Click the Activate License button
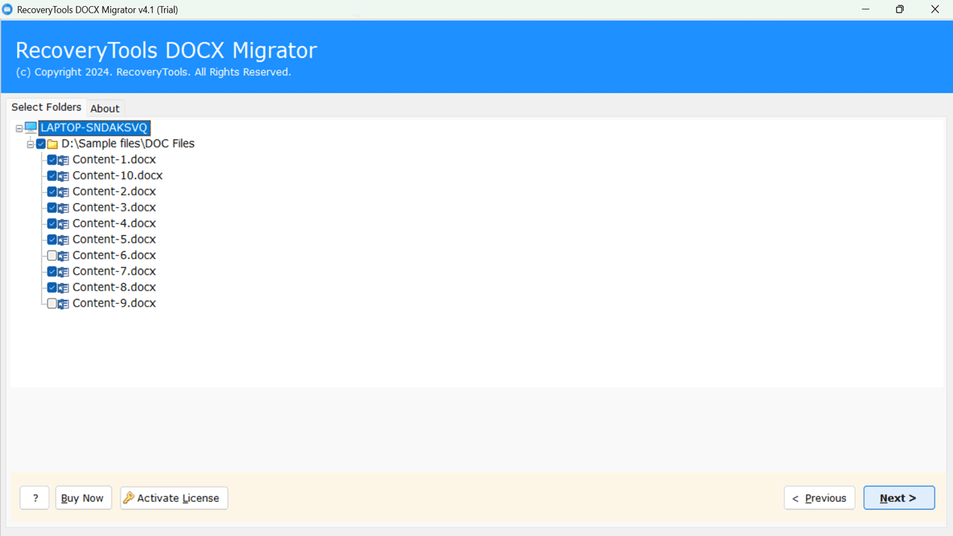953x536 pixels. pos(174,498)
